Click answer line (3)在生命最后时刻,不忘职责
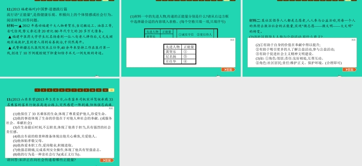This screenshot has width=362, height=166. pos(59,129)
